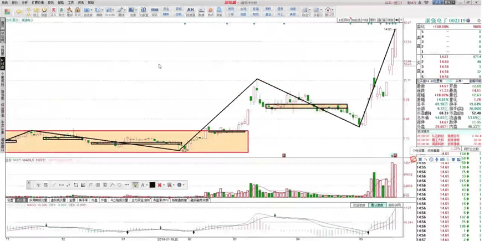Image resolution: width=484 pixels, height=241 pixels.
Task: Click the settings gear beside stock name
Action: tap(479, 20)
